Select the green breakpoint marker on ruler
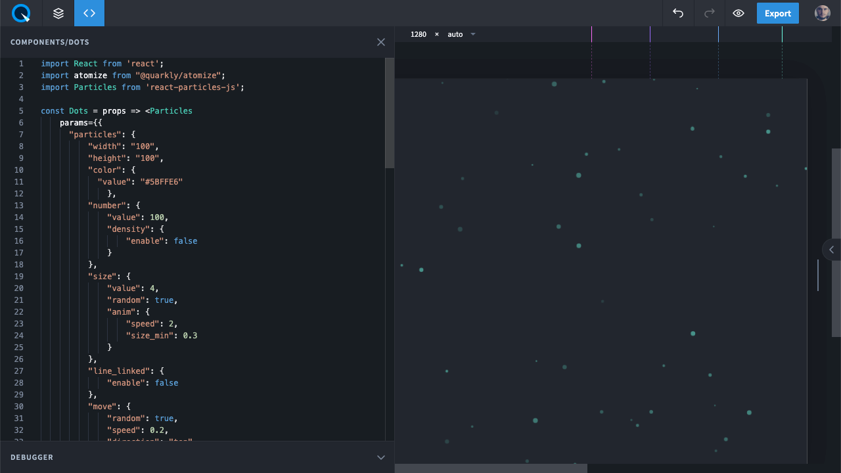The image size is (841, 473). 782,34
